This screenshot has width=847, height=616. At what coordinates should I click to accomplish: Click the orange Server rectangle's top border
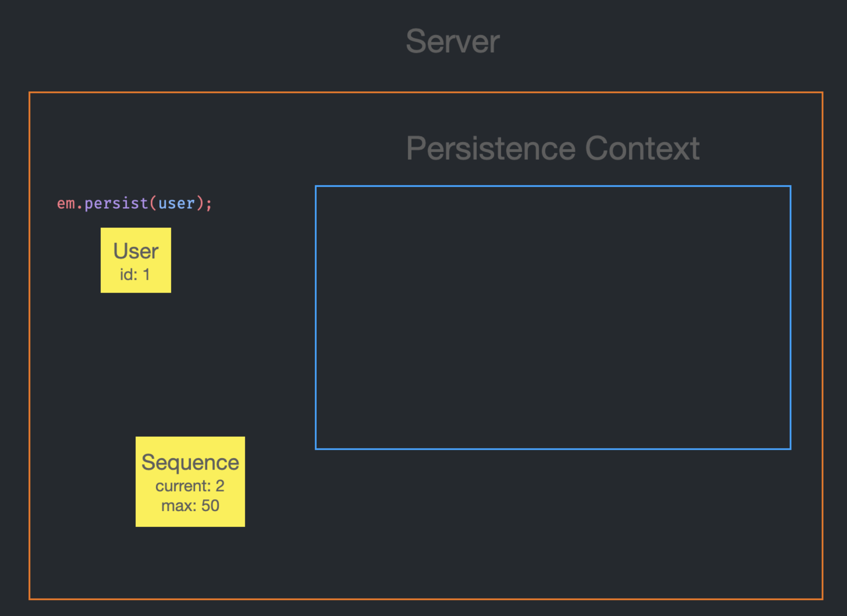click(x=425, y=93)
